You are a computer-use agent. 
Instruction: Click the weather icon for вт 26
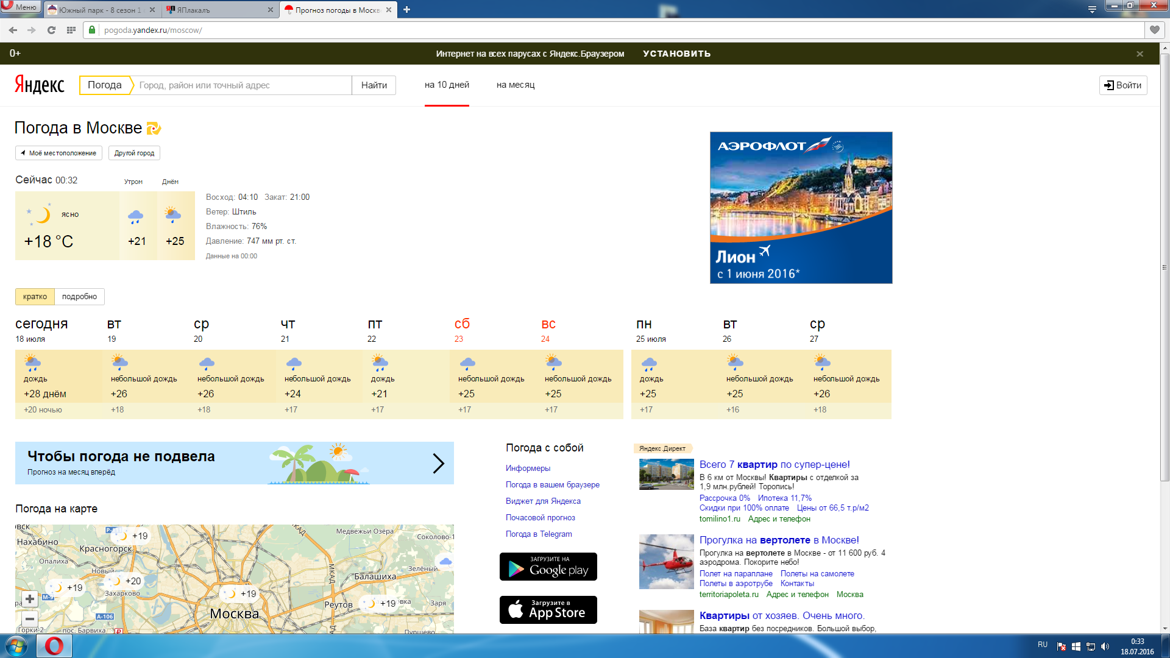point(735,363)
